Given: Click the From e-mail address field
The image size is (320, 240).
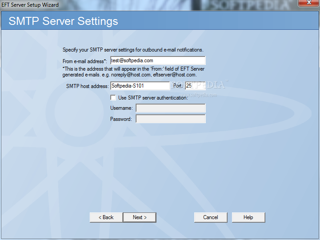Looking at the screenshot, I should pyautogui.click(x=158, y=60).
